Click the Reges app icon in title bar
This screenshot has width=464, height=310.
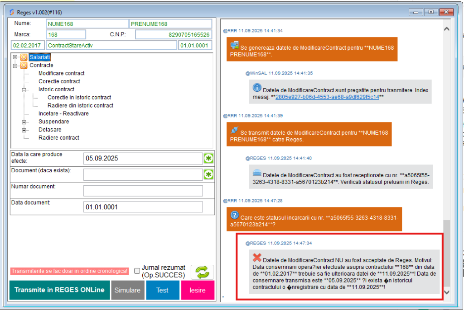[x=12, y=12]
